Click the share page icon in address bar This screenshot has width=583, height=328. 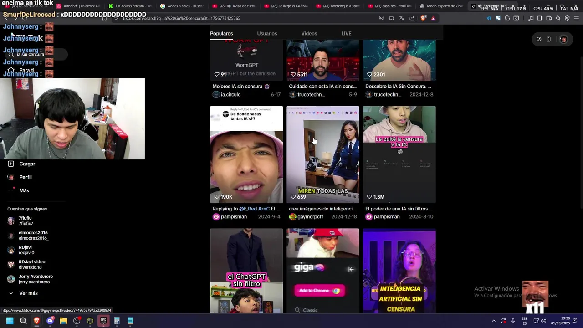pyautogui.click(x=412, y=18)
